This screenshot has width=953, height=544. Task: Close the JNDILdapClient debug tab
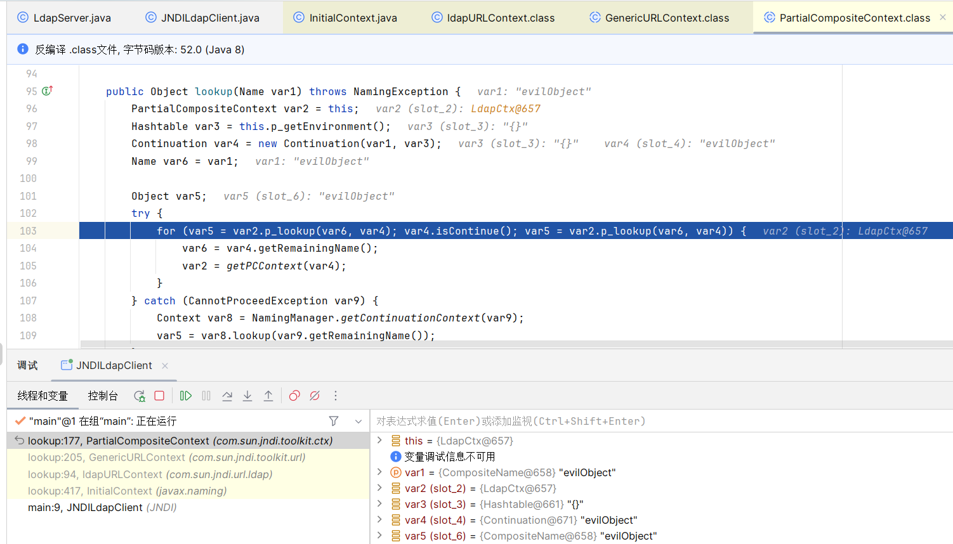coord(165,366)
